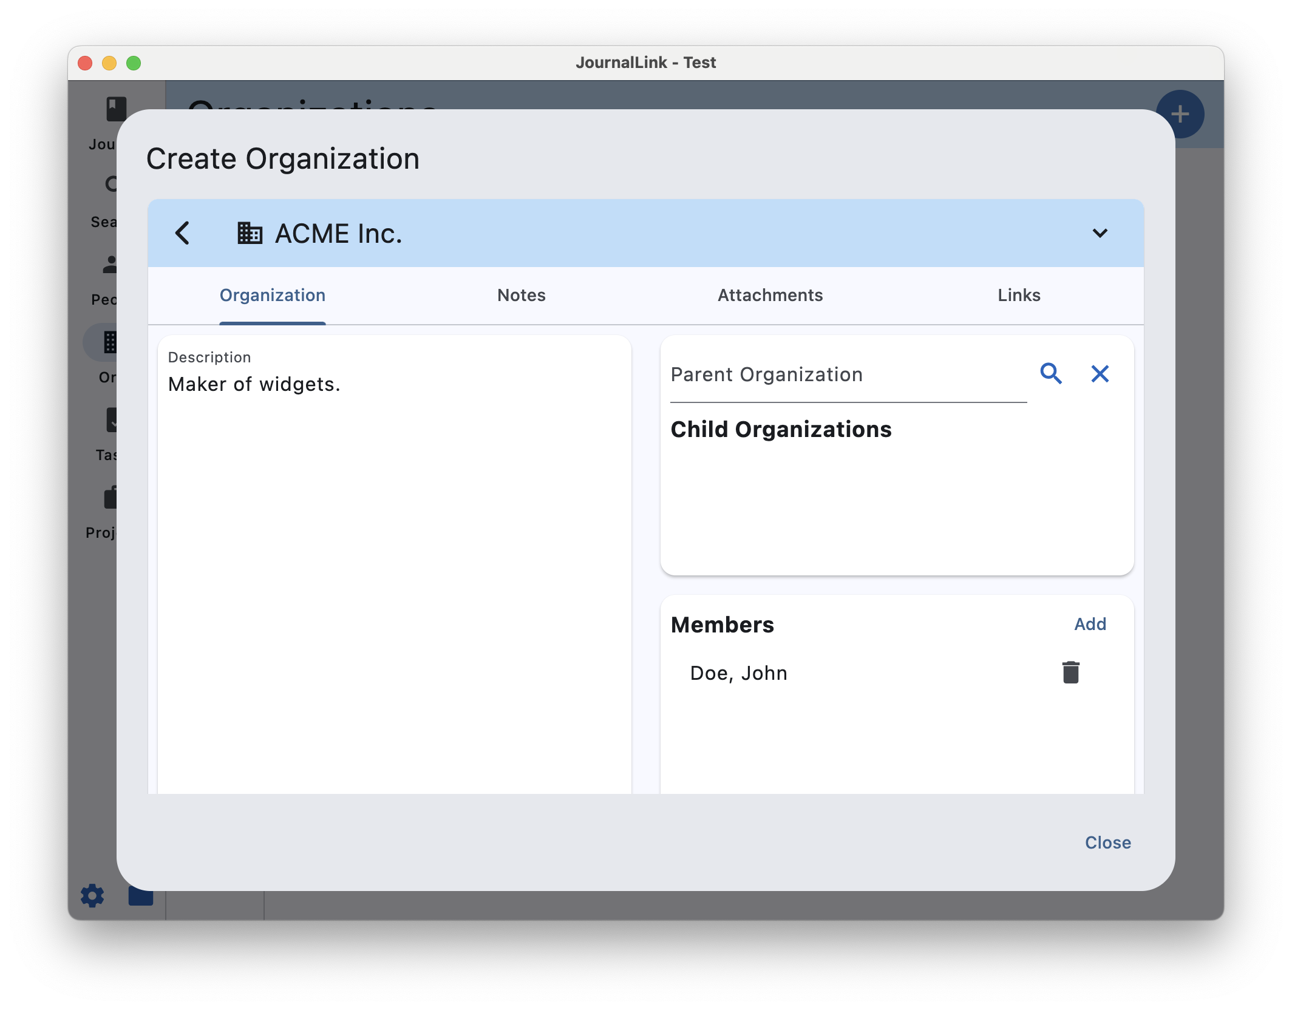Expand the ACME Inc. header chevron
Image resolution: width=1292 pixels, height=1010 pixels.
coord(1100,233)
